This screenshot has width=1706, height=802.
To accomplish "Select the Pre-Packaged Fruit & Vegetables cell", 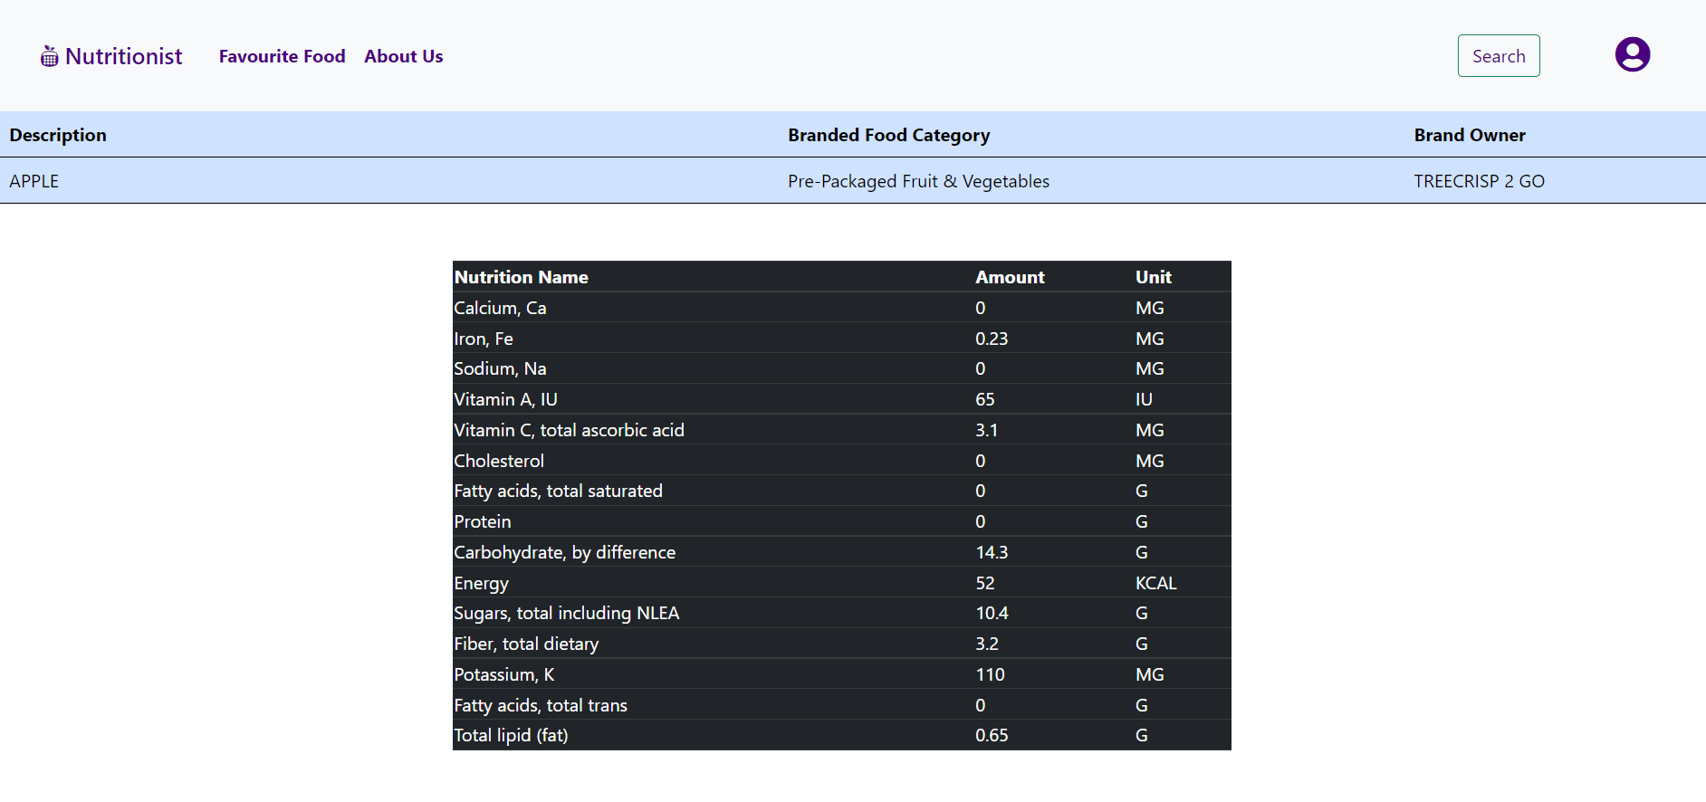I will [918, 181].
